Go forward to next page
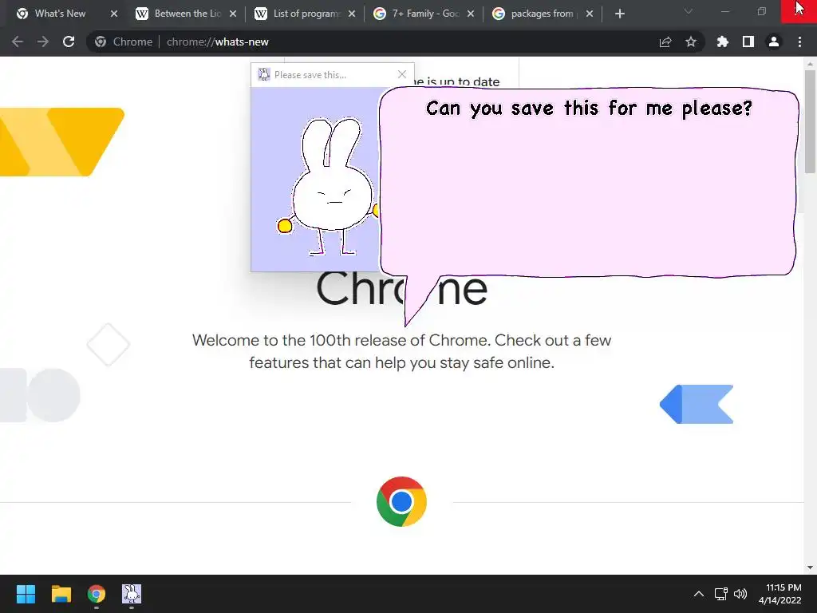 tap(43, 42)
